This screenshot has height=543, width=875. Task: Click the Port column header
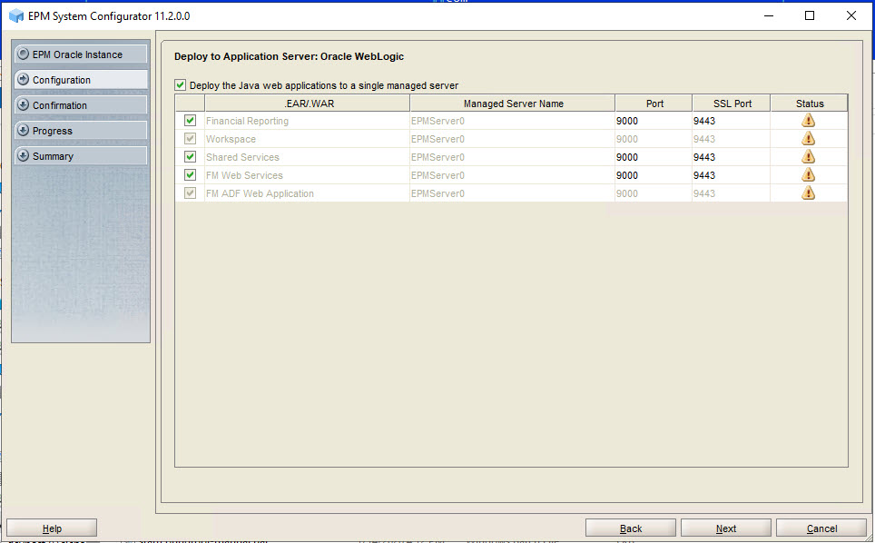tap(654, 104)
